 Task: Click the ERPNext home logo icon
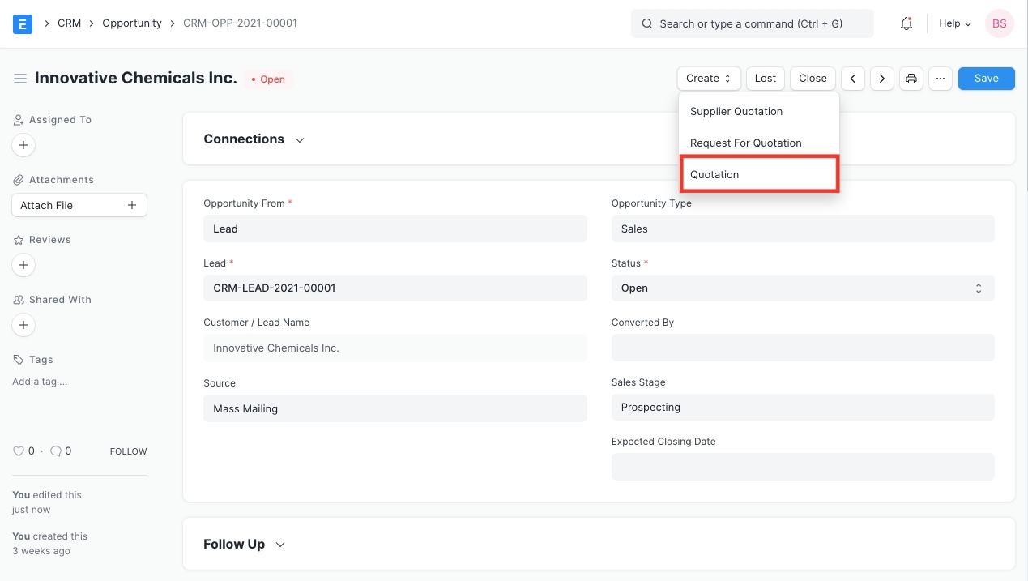point(23,23)
